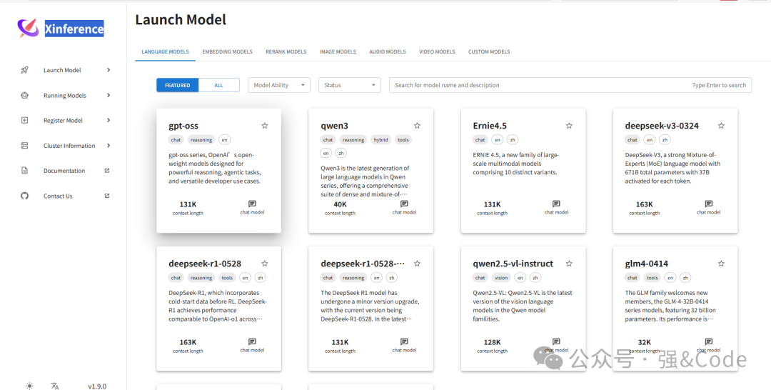Open the gpt-oss model card title
The image size is (771, 390).
coord(183,126)
